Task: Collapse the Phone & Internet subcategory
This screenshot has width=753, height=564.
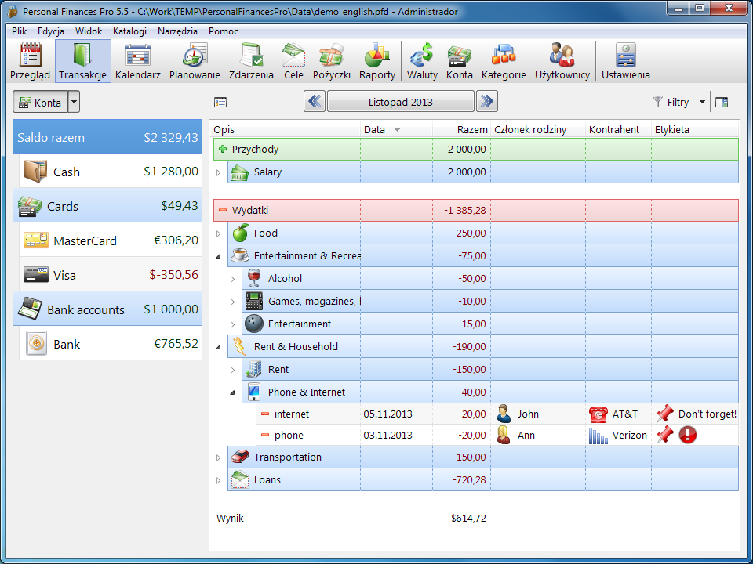Action: click(x=233, y=392)
